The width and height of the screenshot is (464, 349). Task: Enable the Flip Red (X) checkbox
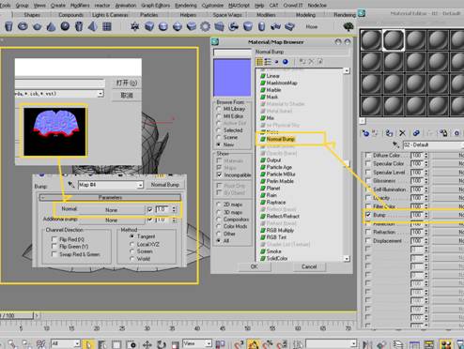(x=54, y=239)
